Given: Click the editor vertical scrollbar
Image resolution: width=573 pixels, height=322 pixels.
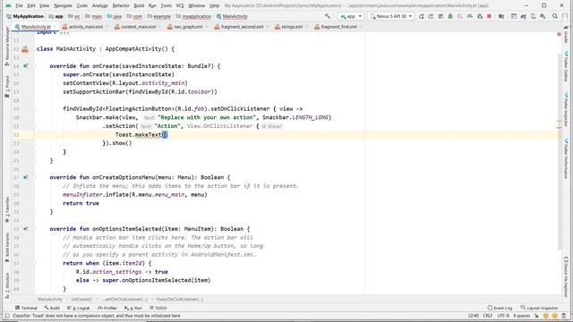Looking at the screenshot, I should tap(560, 151).
